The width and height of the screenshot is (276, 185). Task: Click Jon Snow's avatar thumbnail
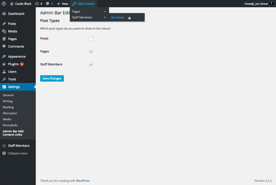pos(272,4)
